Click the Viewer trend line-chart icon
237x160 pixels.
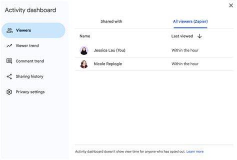[x=9, y=46]
